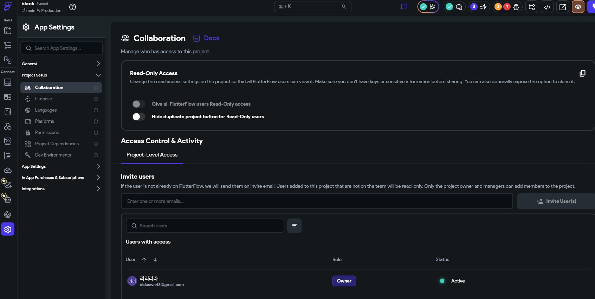Open Firebase settings
The image size is (595, 299).
tap(61, 99)
